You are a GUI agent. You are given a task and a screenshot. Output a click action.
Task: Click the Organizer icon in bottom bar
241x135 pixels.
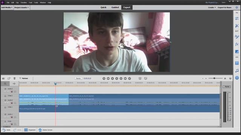tap(26, 130)
